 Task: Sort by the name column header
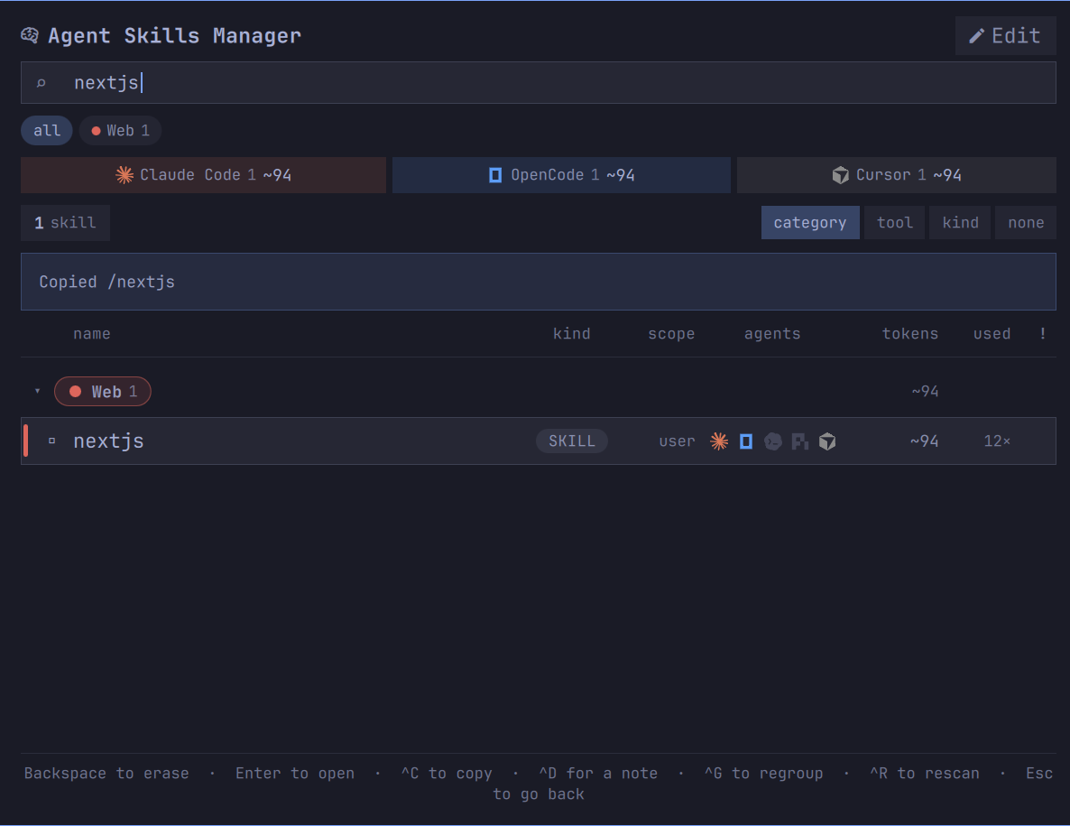(x=91, y=334)
